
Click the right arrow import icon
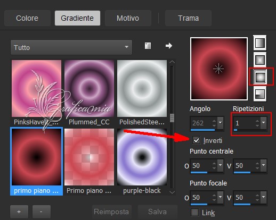click(x=168, y=46)
